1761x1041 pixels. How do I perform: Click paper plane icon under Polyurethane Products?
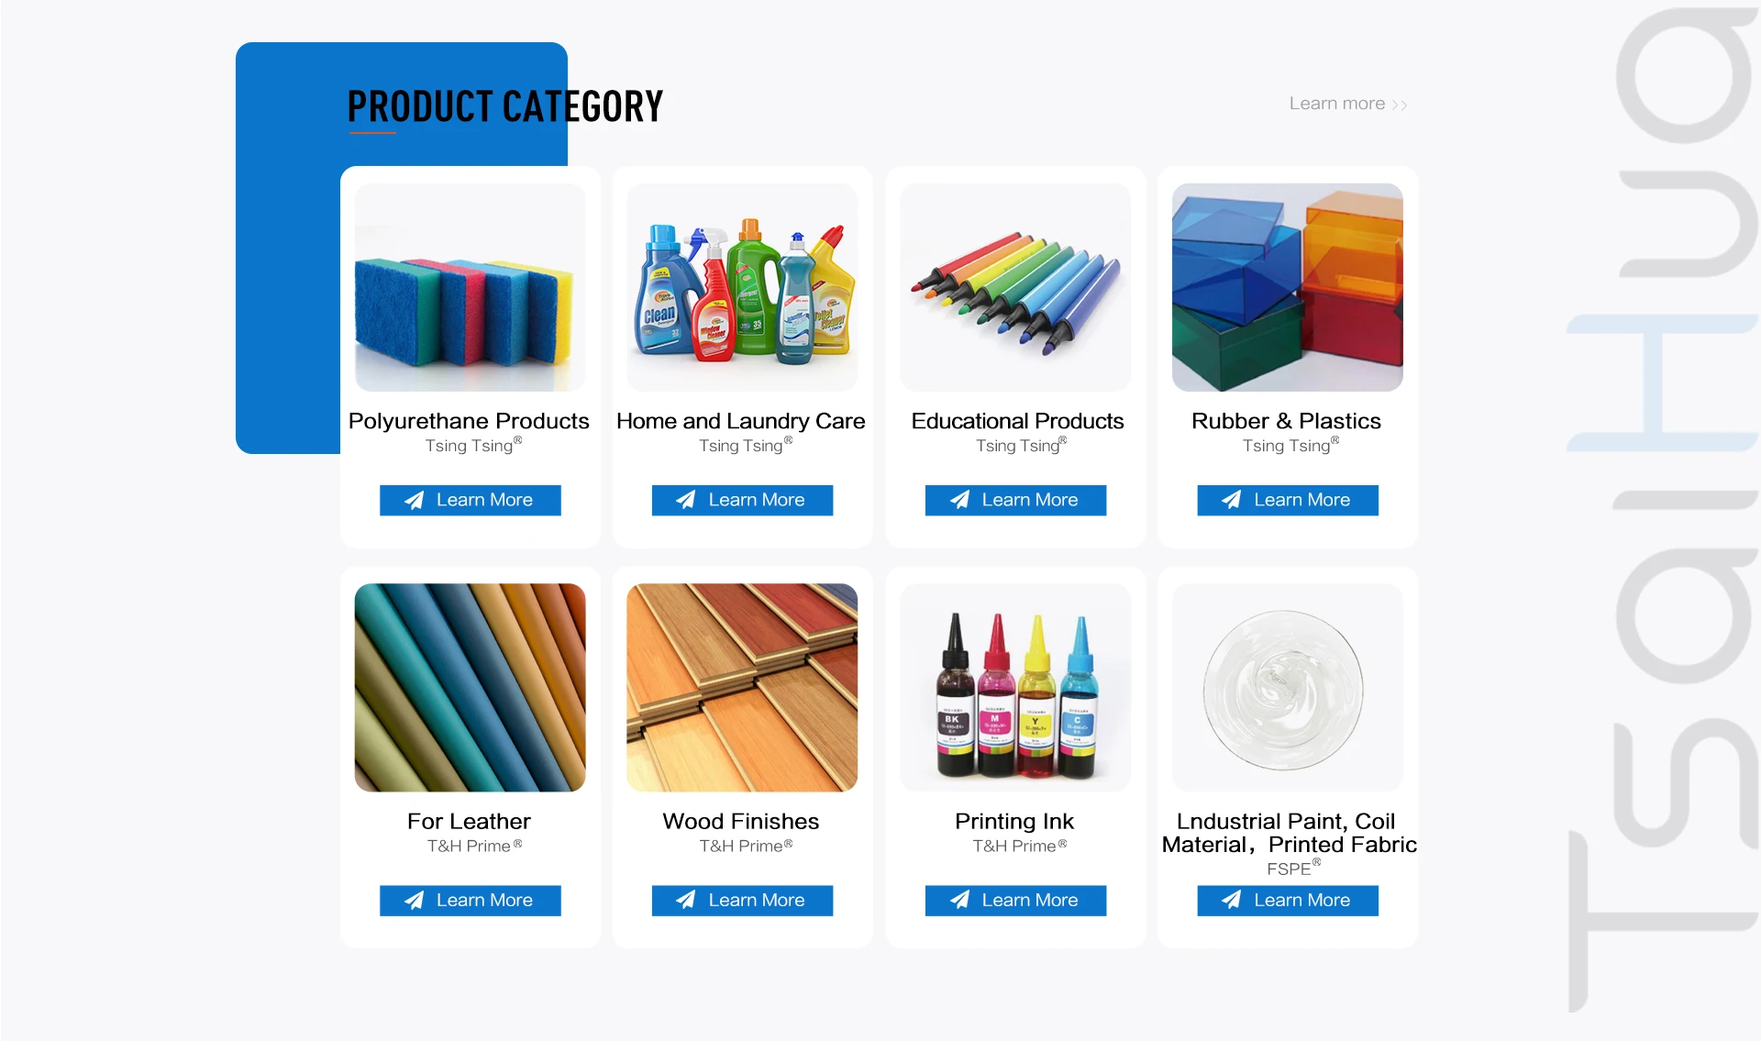[415, 500]
